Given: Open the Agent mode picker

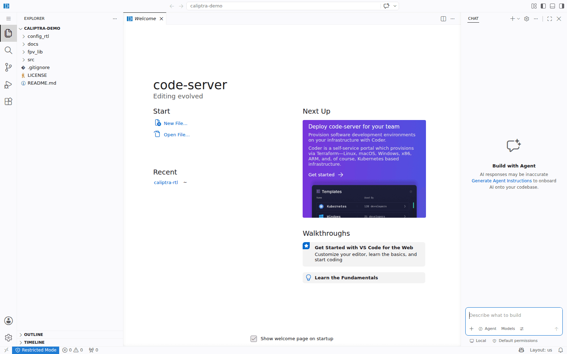Looking at the screenshot, I should click(487, 329).
